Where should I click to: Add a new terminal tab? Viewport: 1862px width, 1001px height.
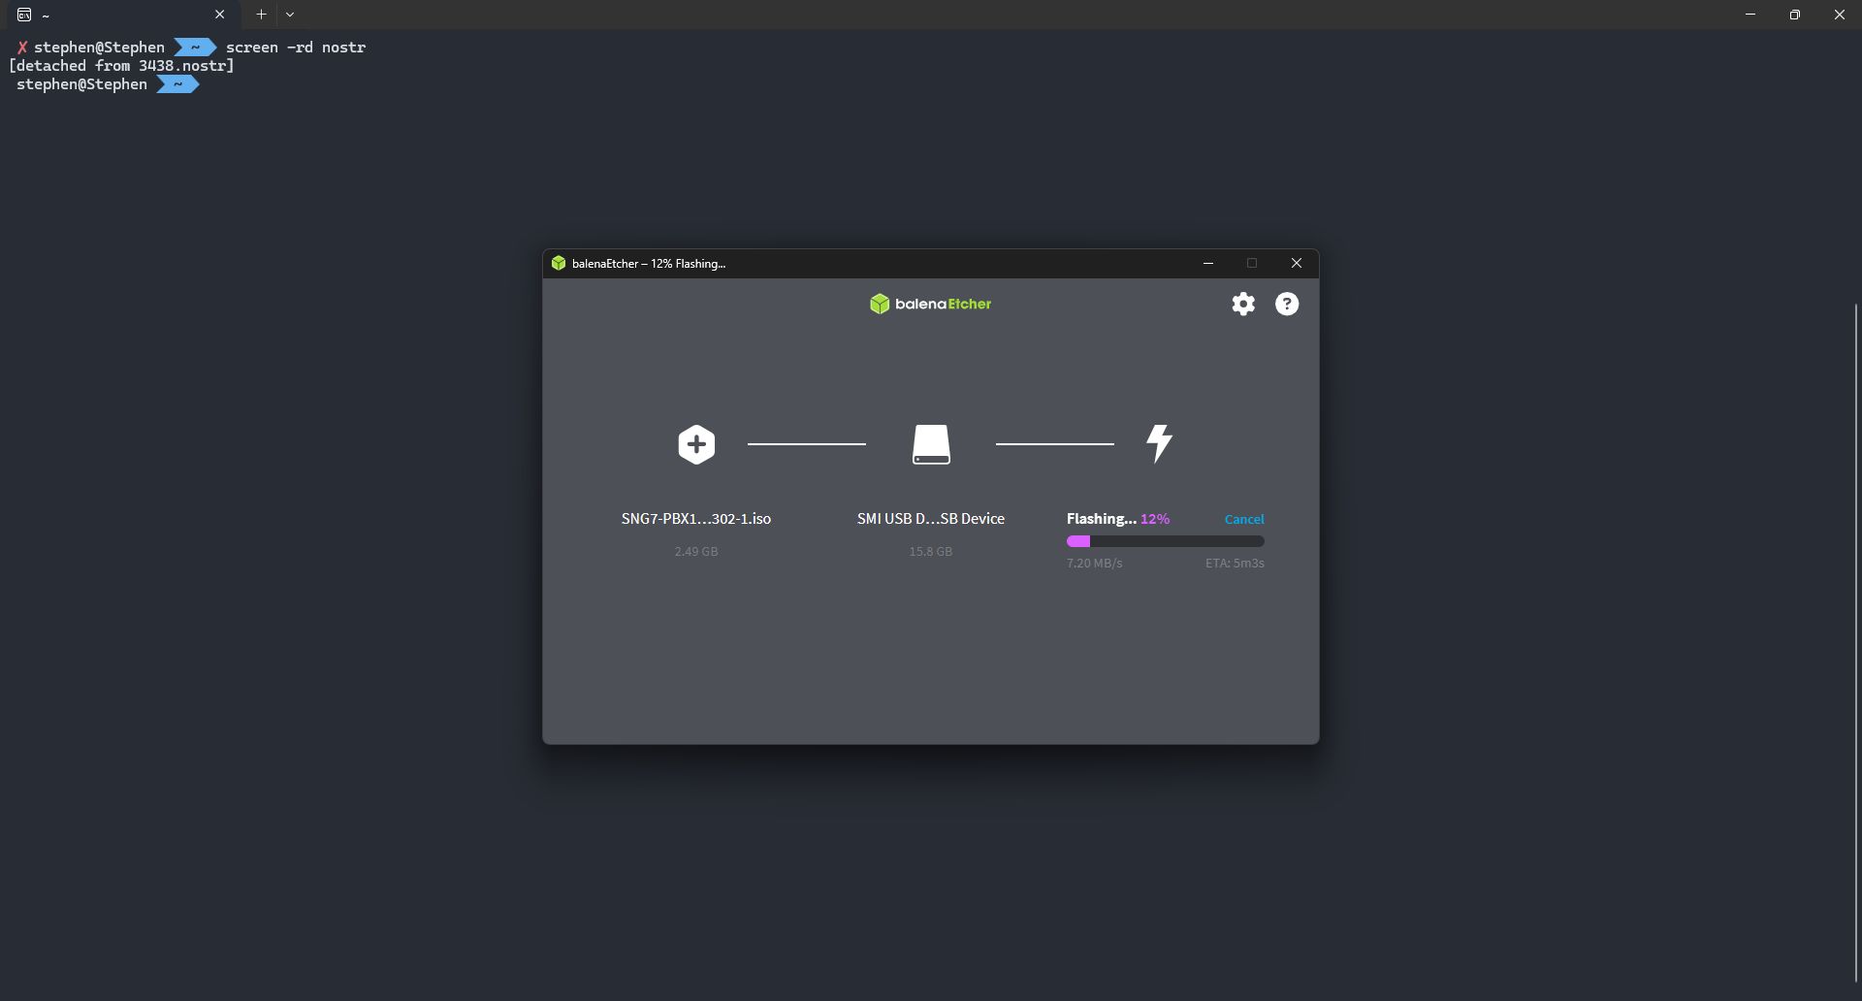(x=261, y=15)
